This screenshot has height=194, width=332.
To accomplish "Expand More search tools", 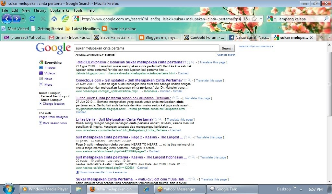I will pyautogui.click(x=53, y=123).
